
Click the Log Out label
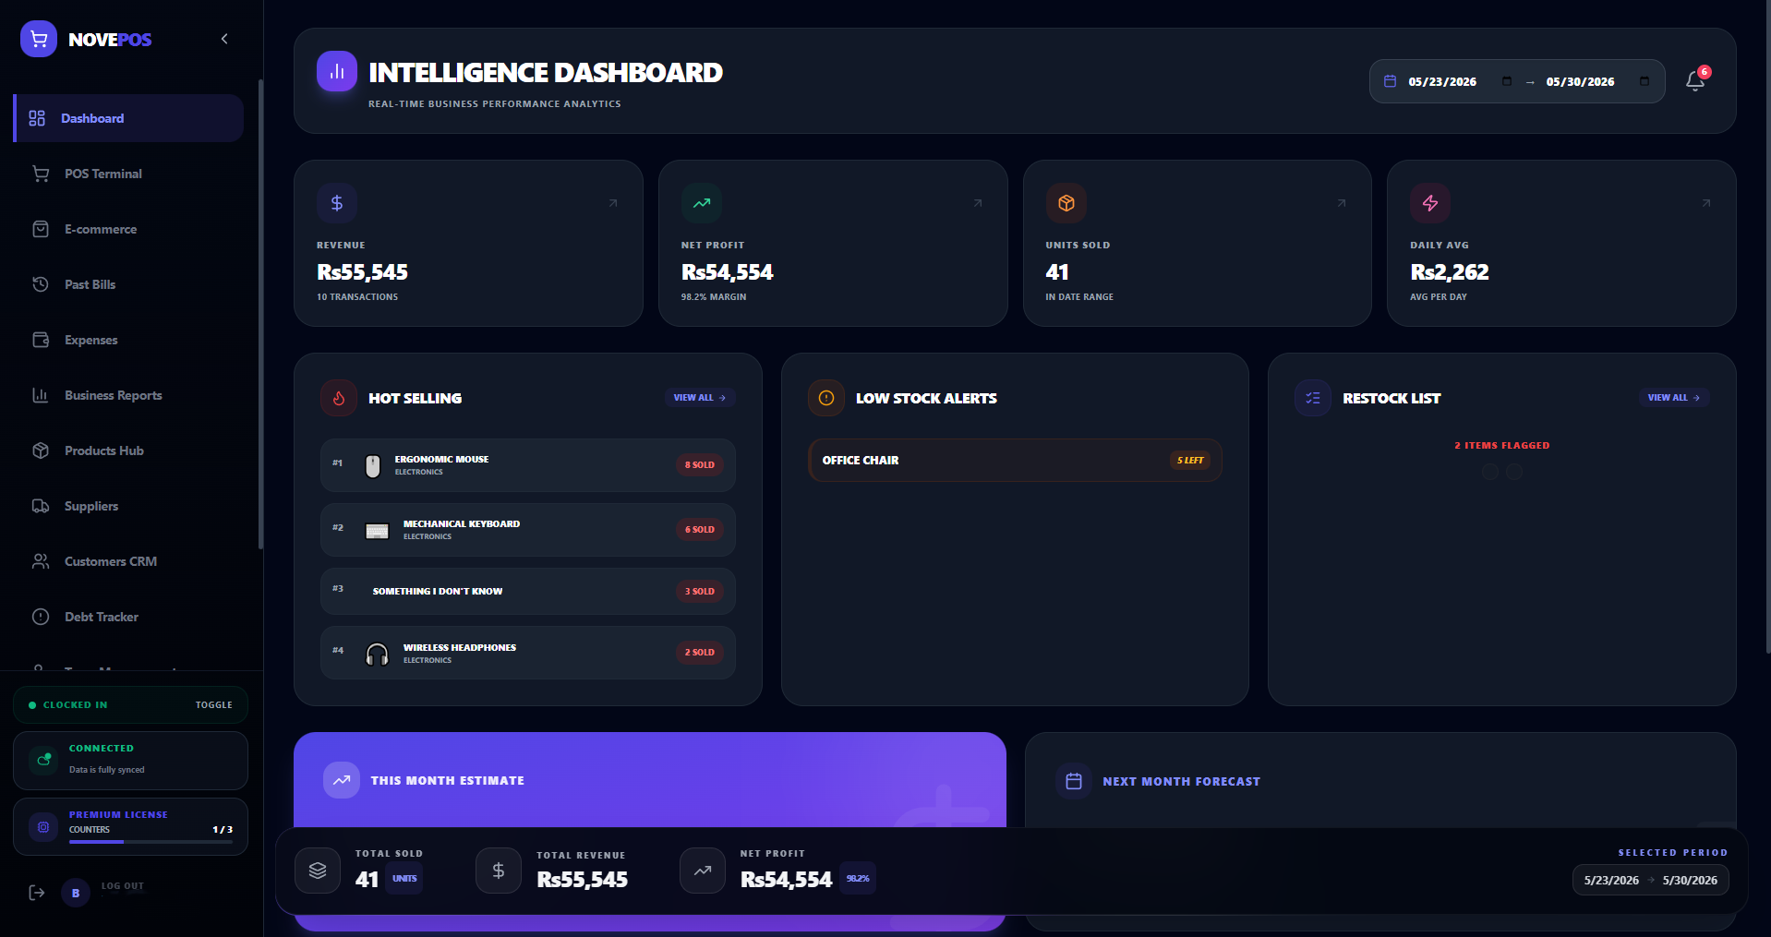pyautogui.click(x=123, y=886)
